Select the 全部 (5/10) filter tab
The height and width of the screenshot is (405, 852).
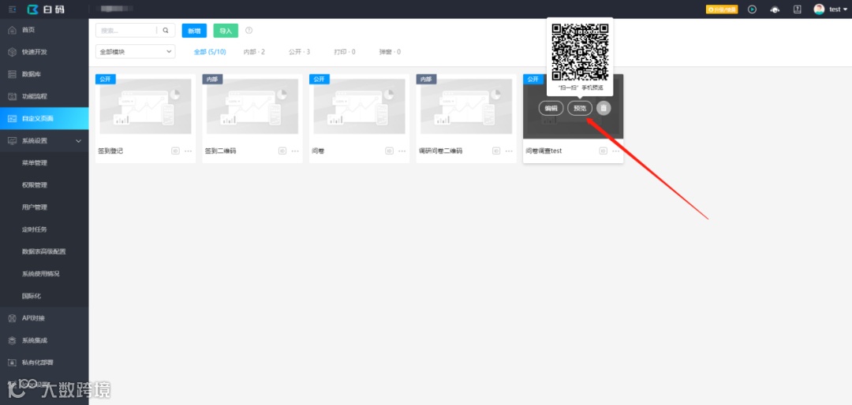[210, 52]
